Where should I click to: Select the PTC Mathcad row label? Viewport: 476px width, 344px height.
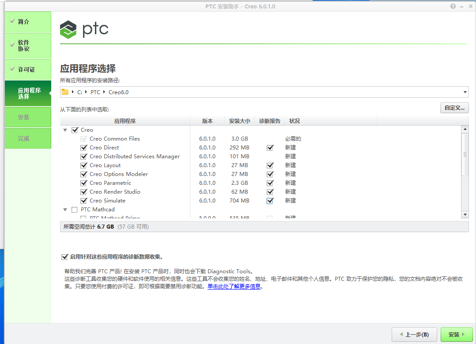point(98,210)
